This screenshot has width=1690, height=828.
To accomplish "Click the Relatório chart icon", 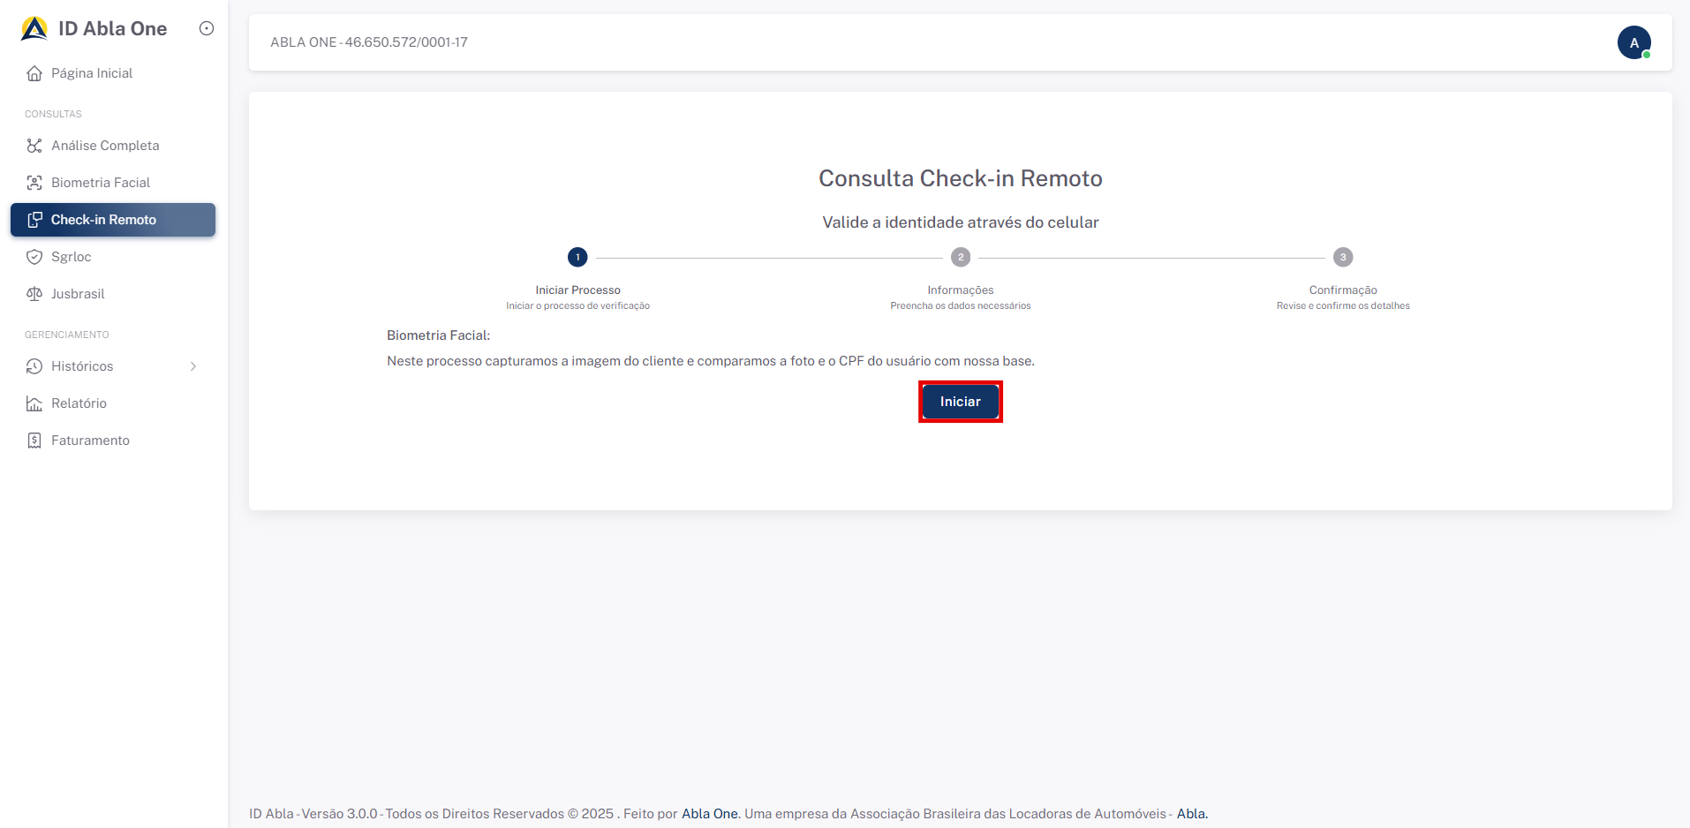I will pyautogui.click(x=34, y=403).
